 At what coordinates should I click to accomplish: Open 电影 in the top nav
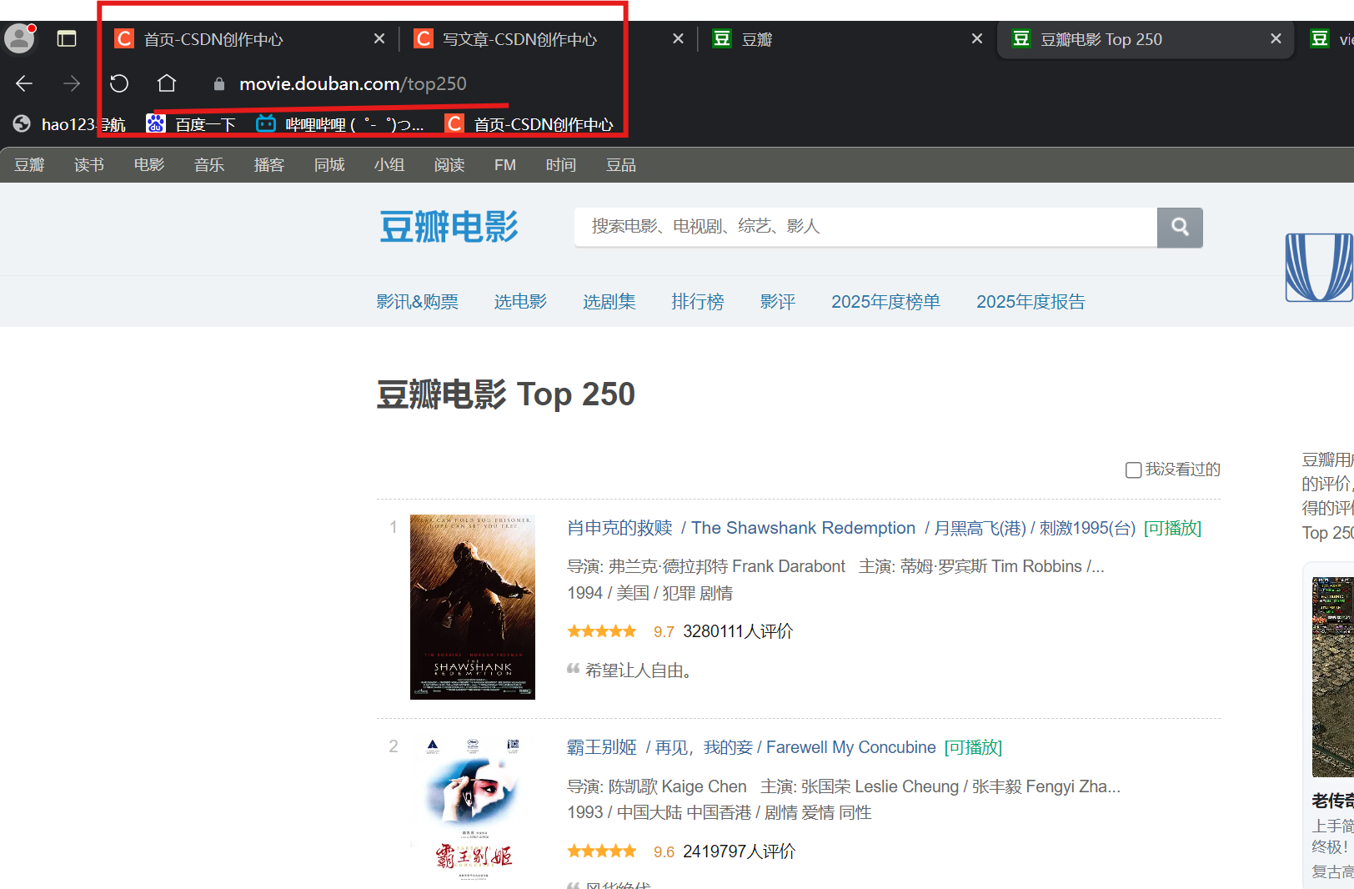coord(149,165)
